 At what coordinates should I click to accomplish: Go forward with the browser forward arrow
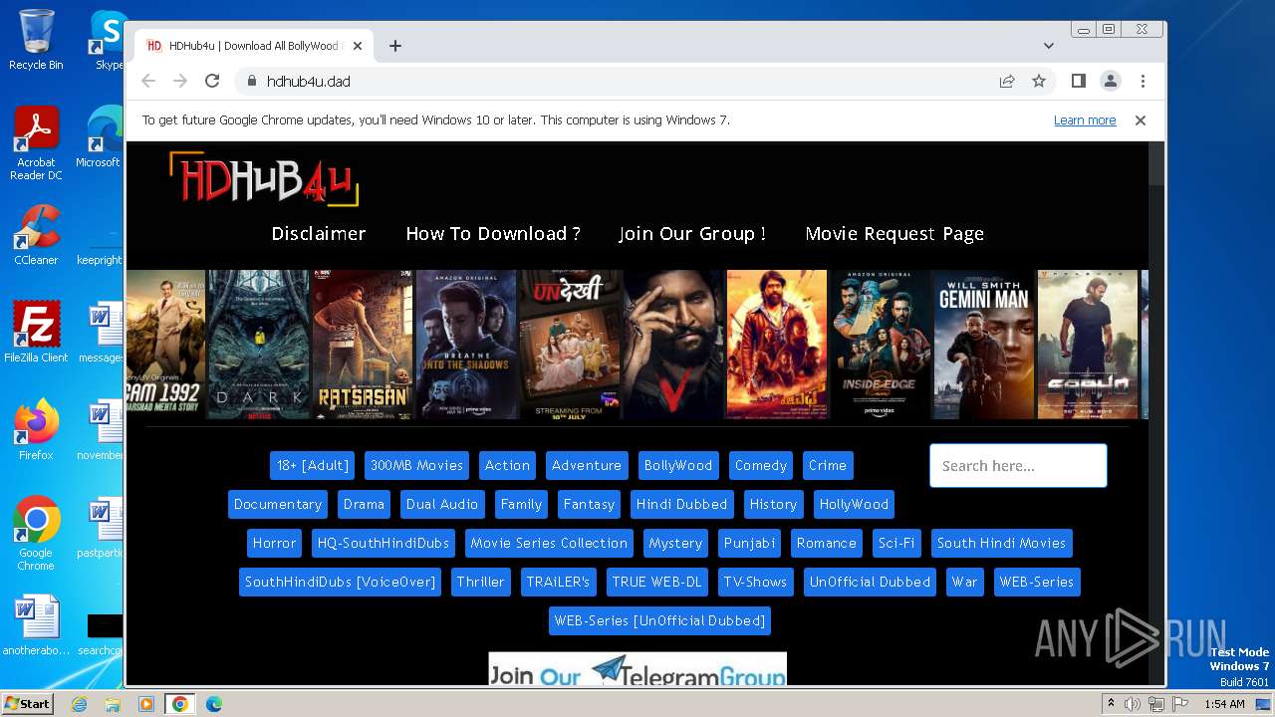click(180, 82)
